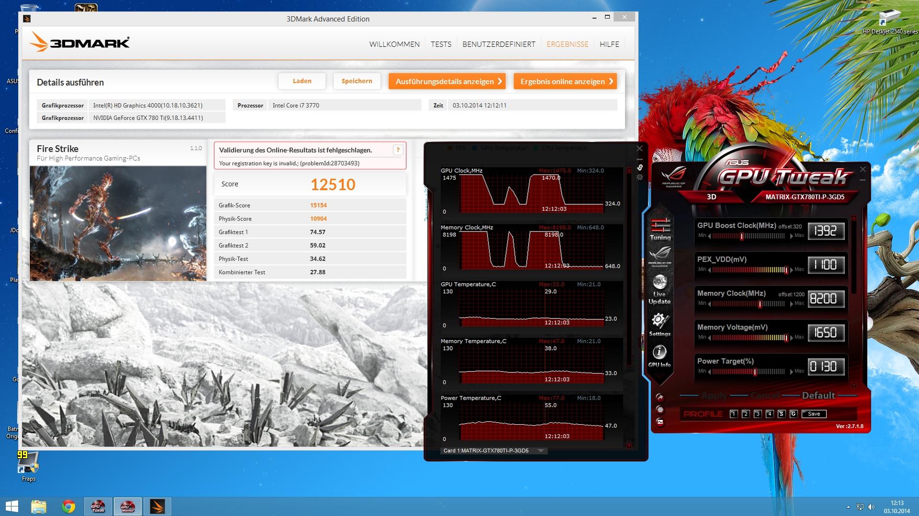Click 3DMark title bar app icon

point(27,19)
